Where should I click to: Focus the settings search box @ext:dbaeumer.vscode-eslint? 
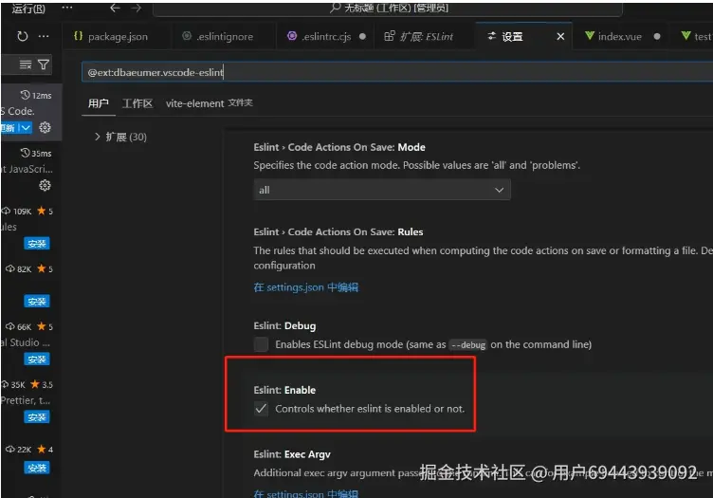(397, 72)
